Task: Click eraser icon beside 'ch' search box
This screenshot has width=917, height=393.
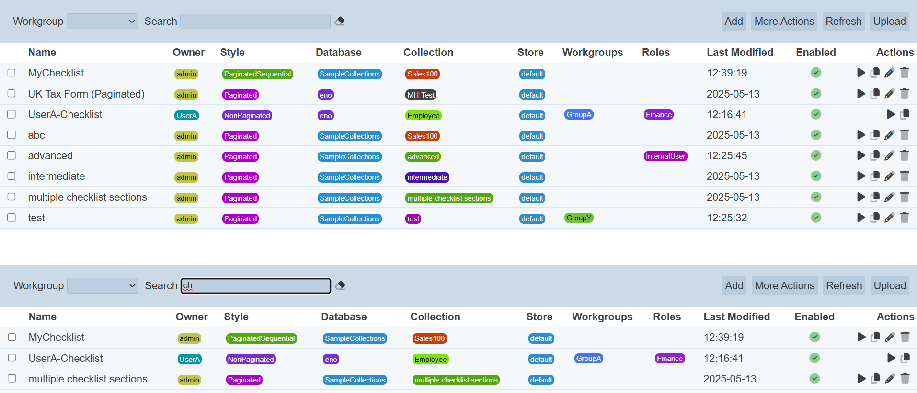Action: [x=340, y=285]
